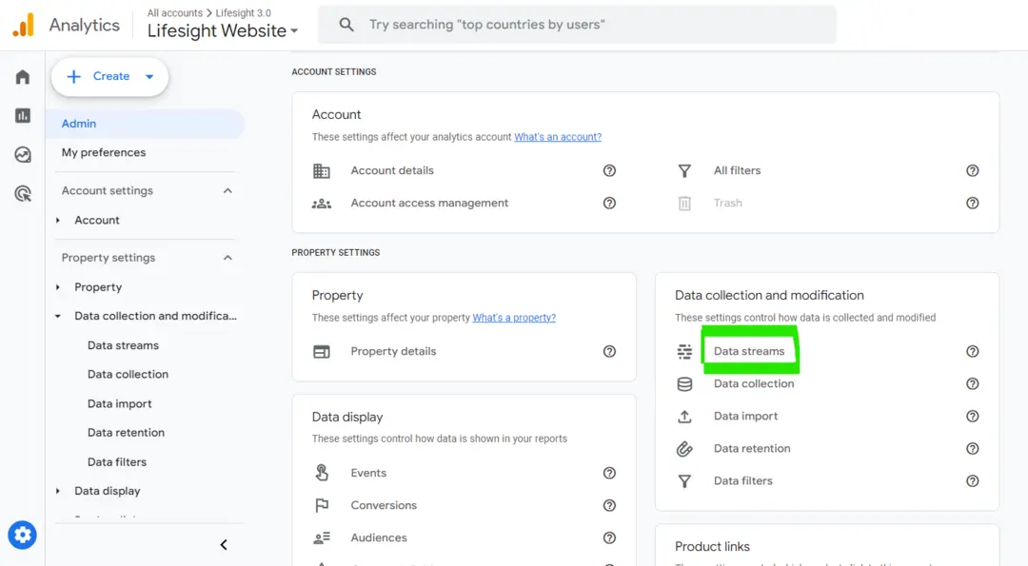
Task: Click the blue Admin gear icon
Action: click(22, 536)
